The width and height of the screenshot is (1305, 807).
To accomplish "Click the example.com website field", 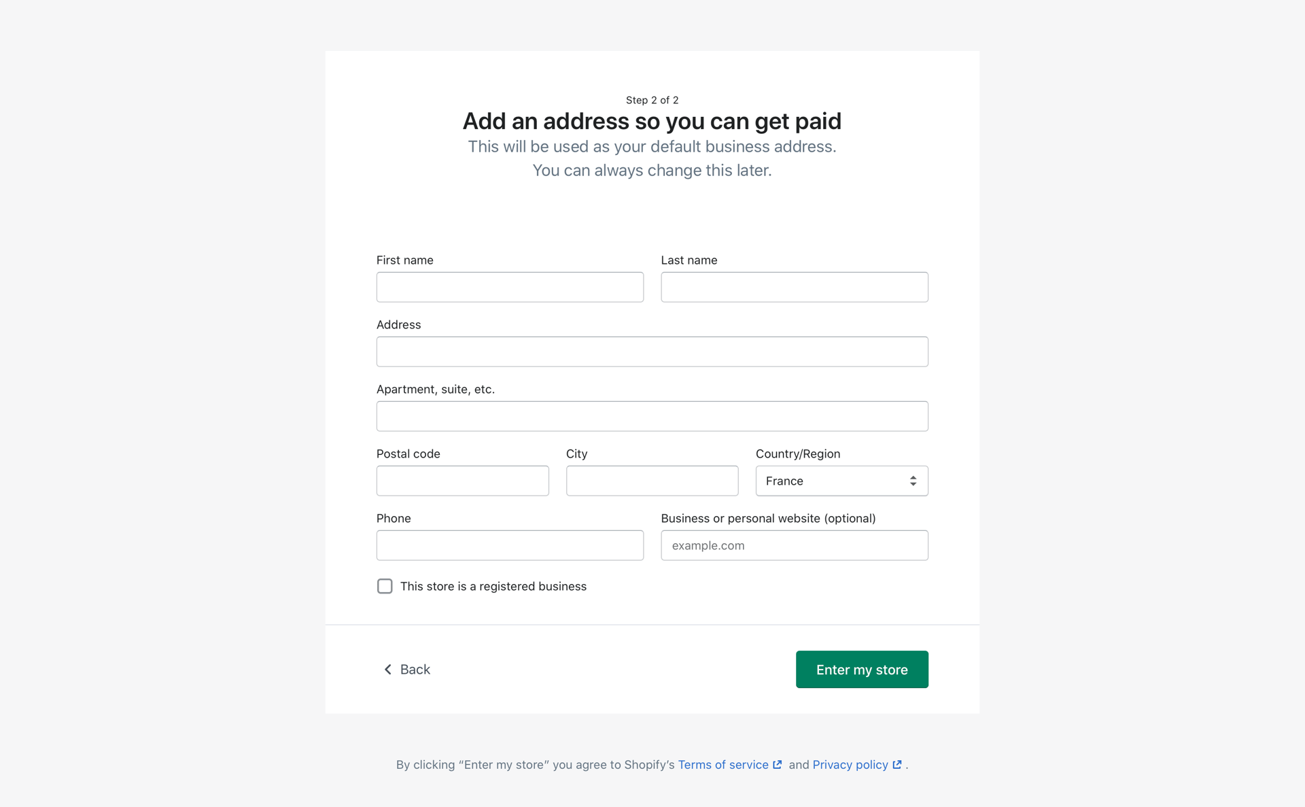I will click(x=794, y=545).
